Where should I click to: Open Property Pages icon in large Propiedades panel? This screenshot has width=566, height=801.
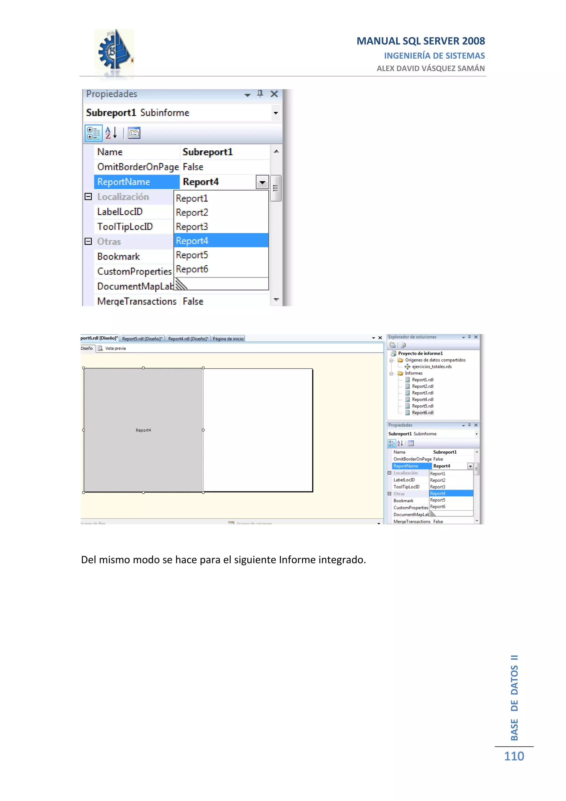tap(134, 133)
